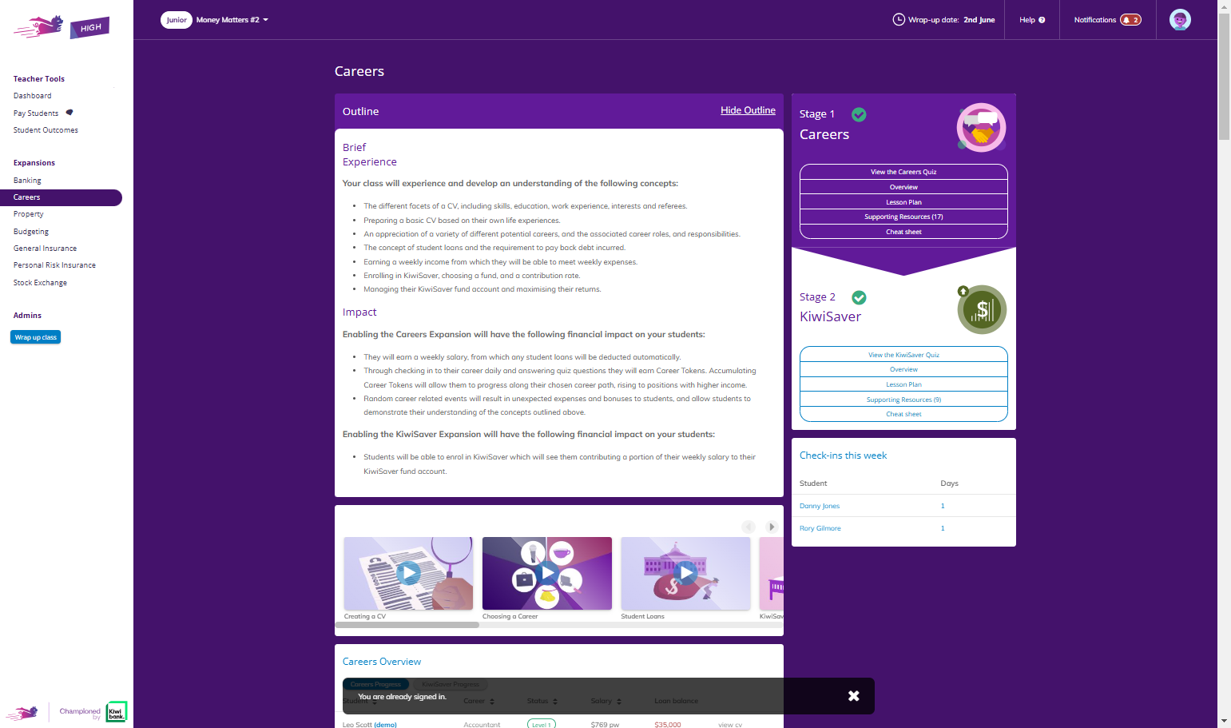
Task: Open View the Careers Quiz
Action: pyautogui.click(x=903, y=172)
